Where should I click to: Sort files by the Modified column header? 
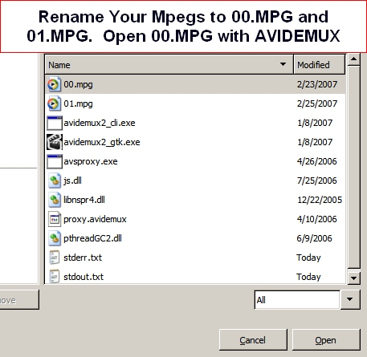click(x=319, y=64)
